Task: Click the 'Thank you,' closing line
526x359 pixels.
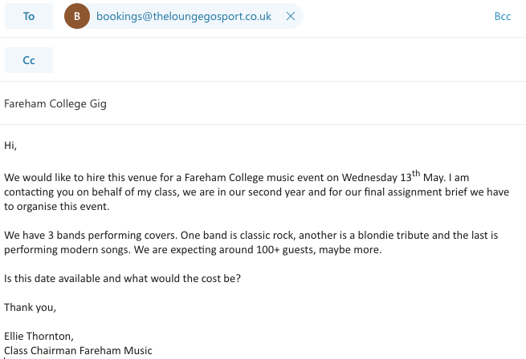Action: click(x=31, y=306)
